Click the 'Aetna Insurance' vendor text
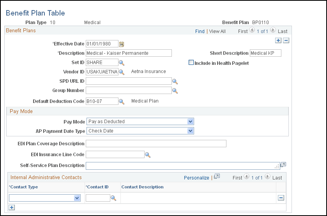 pyautogui.click(x=148, y=71)
